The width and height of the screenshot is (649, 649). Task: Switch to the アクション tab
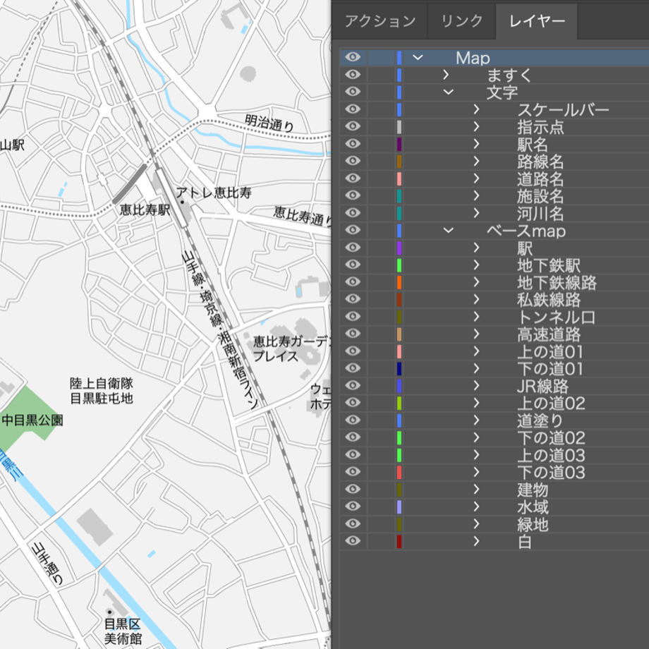pyautogui.click(x=380, y=20)
